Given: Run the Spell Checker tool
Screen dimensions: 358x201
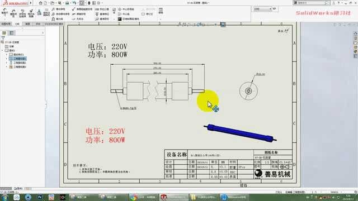Looking at the screenshot, I should pyautogui.click(x=22, y=13).
